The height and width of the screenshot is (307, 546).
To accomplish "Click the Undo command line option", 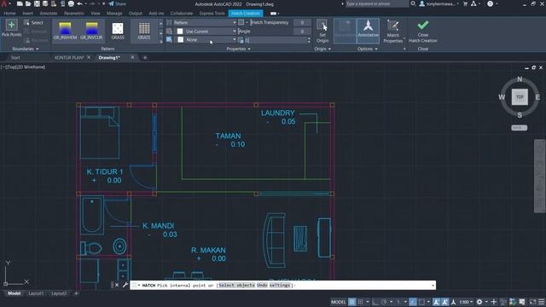I will point(262,285).
